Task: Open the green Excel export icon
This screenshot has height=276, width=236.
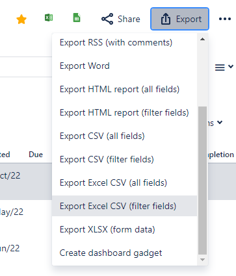Action: click(49, 18)
